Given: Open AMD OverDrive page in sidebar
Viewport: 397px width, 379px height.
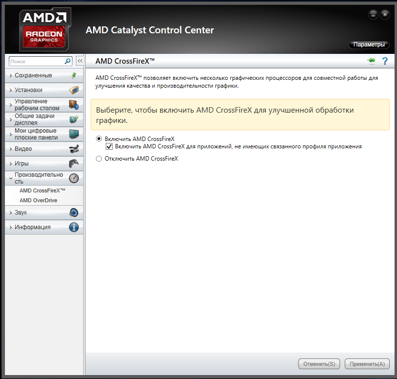Looking at the screenshot, I should point(39,200).
